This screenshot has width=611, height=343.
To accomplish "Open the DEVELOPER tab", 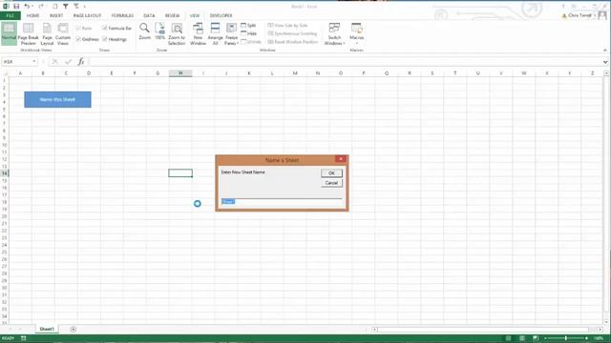I will coord(221,15).
